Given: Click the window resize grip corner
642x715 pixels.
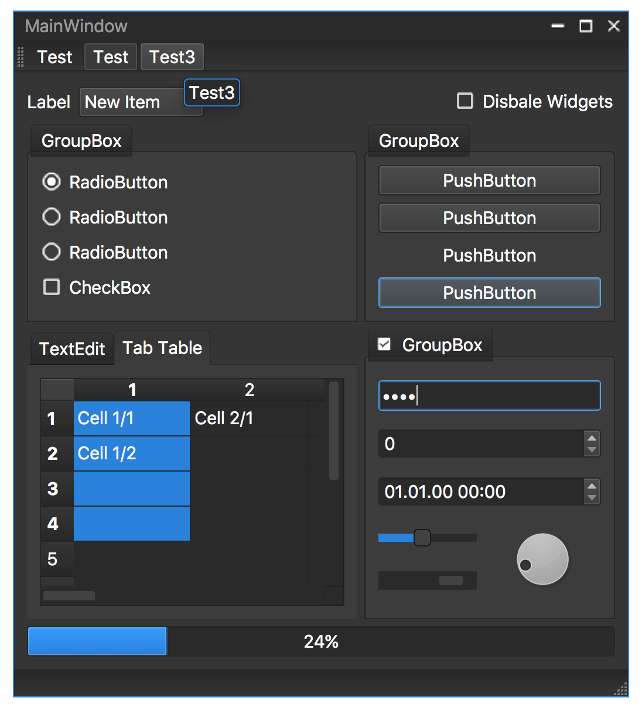Looking at the screenshot, I should (x=621, y=689).
